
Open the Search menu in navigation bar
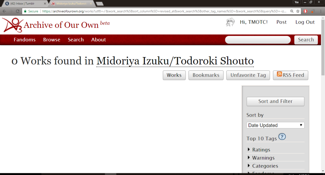pyautogui.click(x=76, y=40)
